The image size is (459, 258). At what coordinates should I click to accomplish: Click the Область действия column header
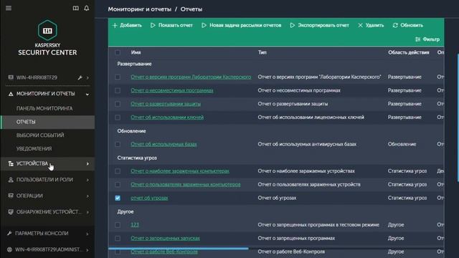408,52
